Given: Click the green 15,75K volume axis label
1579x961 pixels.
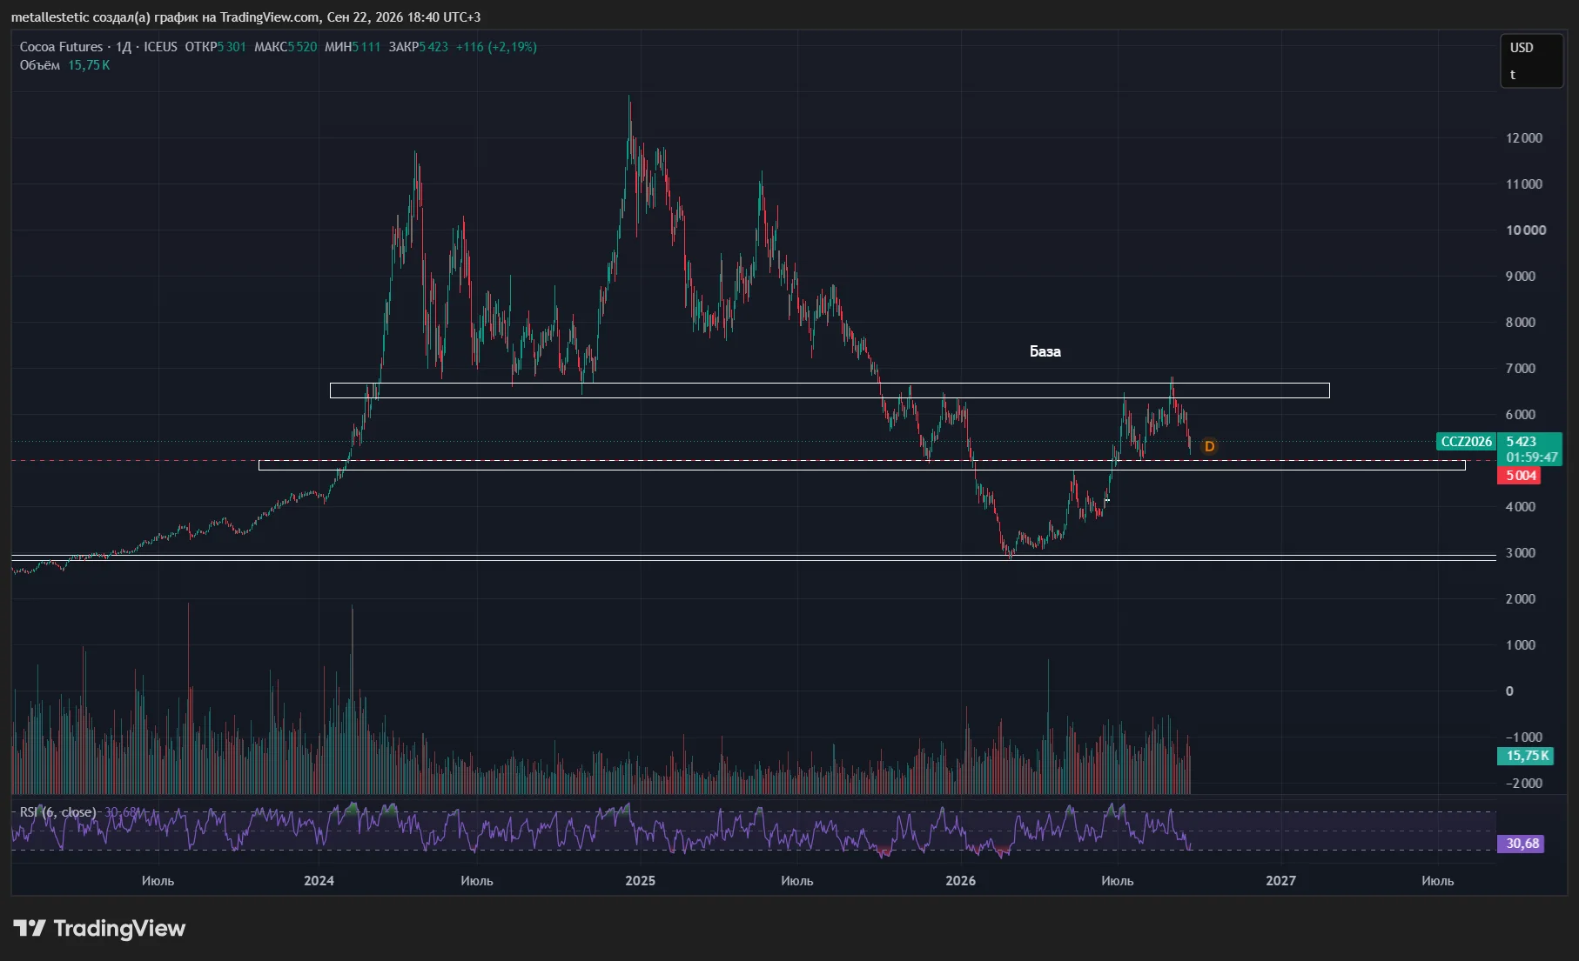Looking at the screenshot, I should pyautogui.click(x=1527, y=756).
